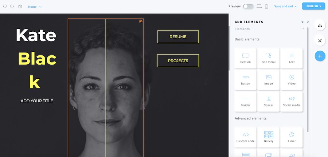Open Save and exit dropdown
Screen dimensions: 328x157
point(285,6)
